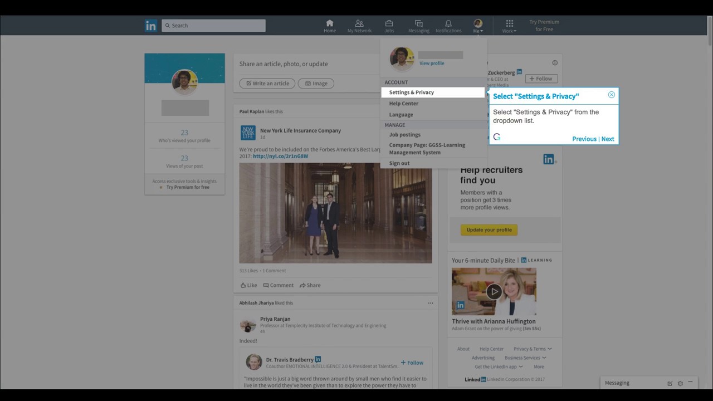
Task: Click the LinkedIn logo in navbar
Action: [151, 26]
